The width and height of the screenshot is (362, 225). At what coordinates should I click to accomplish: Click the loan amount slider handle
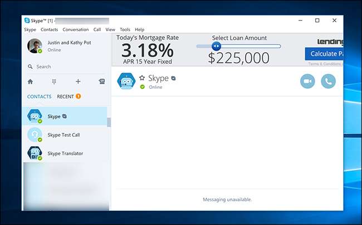click(216, 46)
